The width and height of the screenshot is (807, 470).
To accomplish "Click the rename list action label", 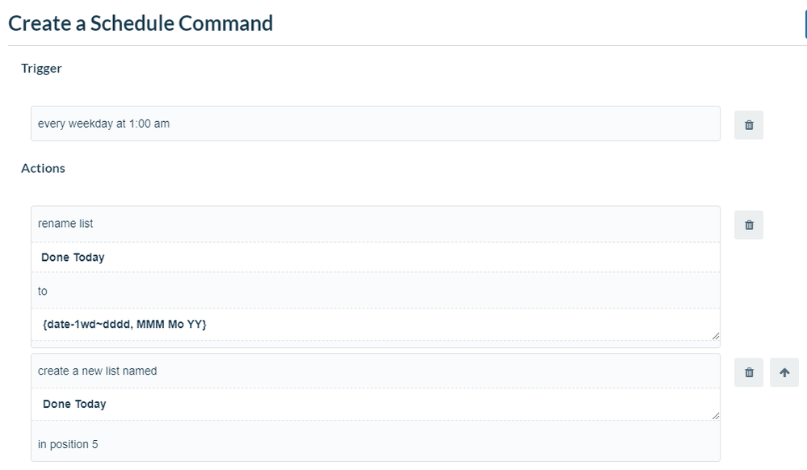I will tap(65, 224).
